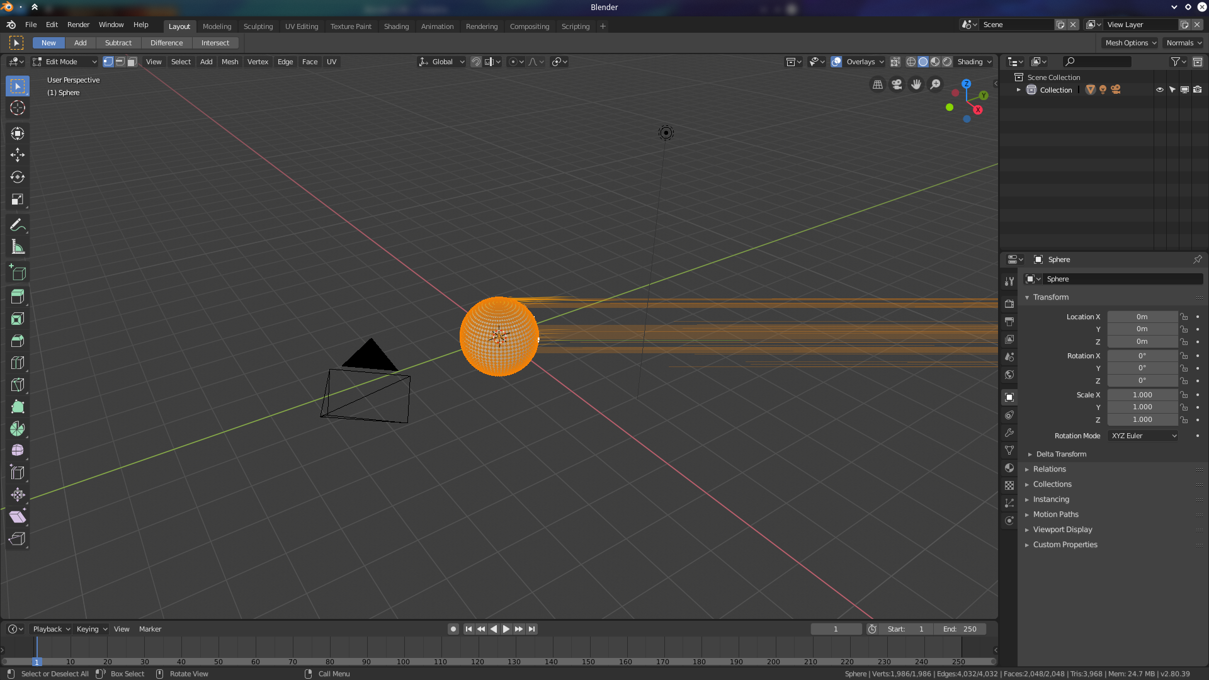Screen dimensions: 1209x680
Task: Toggle viewport Overlays display
Action: [x=836, y=62]
